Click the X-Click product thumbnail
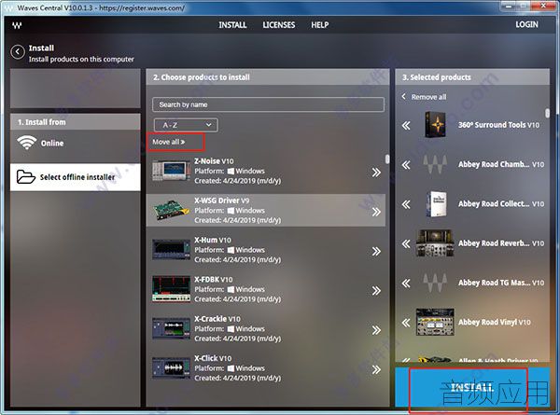This screenshot has height=415, width=560. (x=171, y=367)
